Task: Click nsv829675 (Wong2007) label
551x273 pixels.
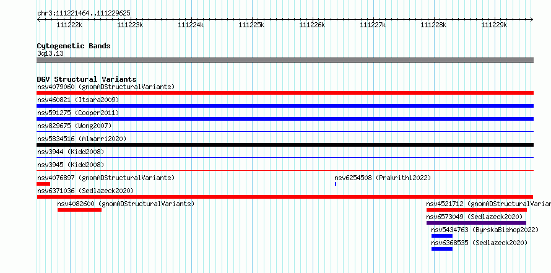Action: 74,126
